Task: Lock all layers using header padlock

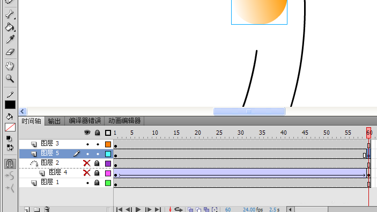Action: coord(97,133)
